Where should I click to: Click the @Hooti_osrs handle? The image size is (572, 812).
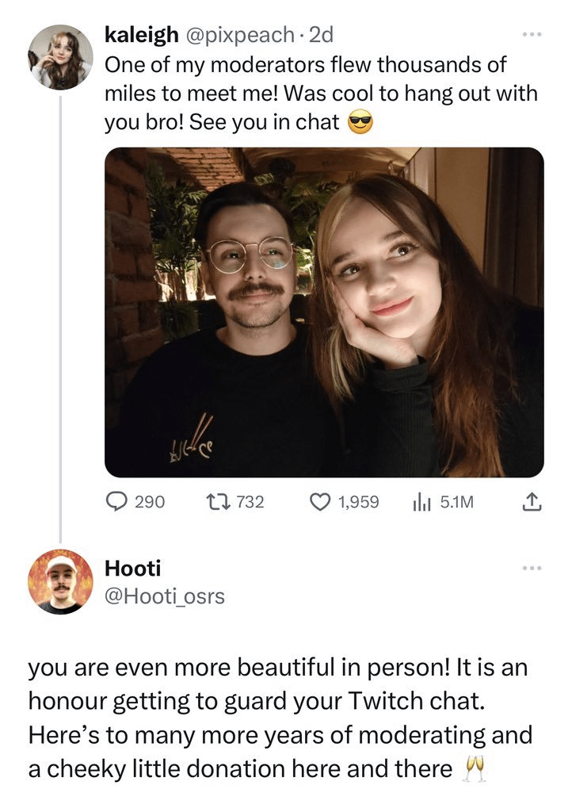click(165, 596)
